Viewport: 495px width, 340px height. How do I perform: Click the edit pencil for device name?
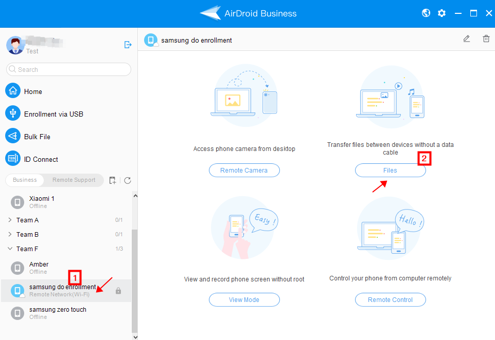click(x=467, y=39)
